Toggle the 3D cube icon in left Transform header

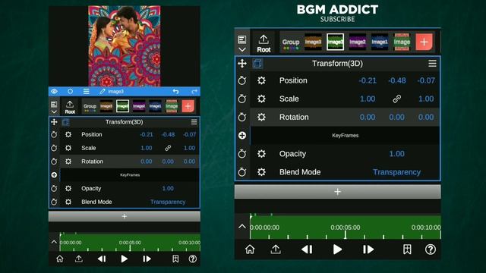pos(66,122)
